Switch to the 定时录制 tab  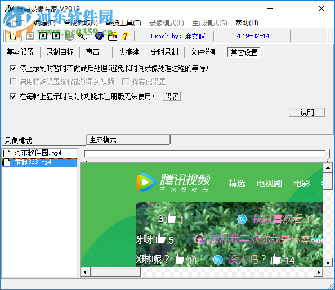point(164,52)
